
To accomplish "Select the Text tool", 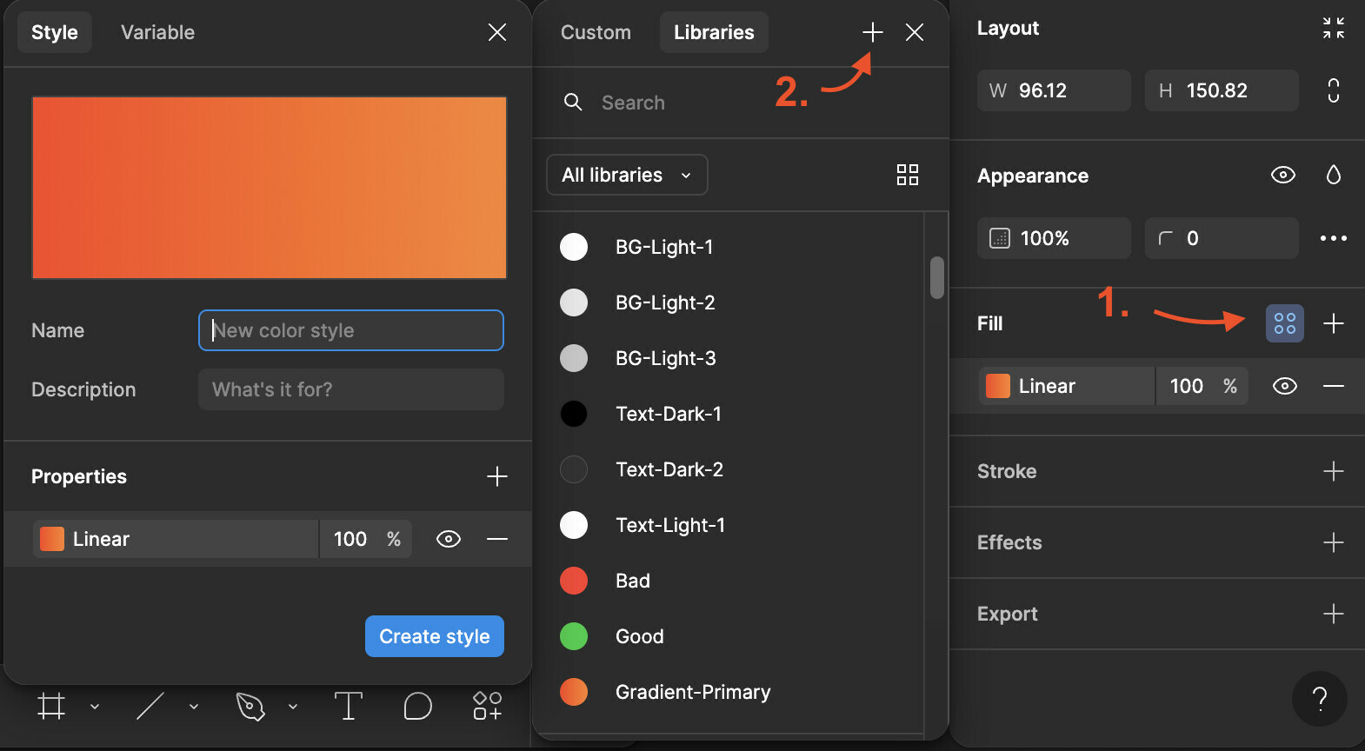I will [349, 706].
